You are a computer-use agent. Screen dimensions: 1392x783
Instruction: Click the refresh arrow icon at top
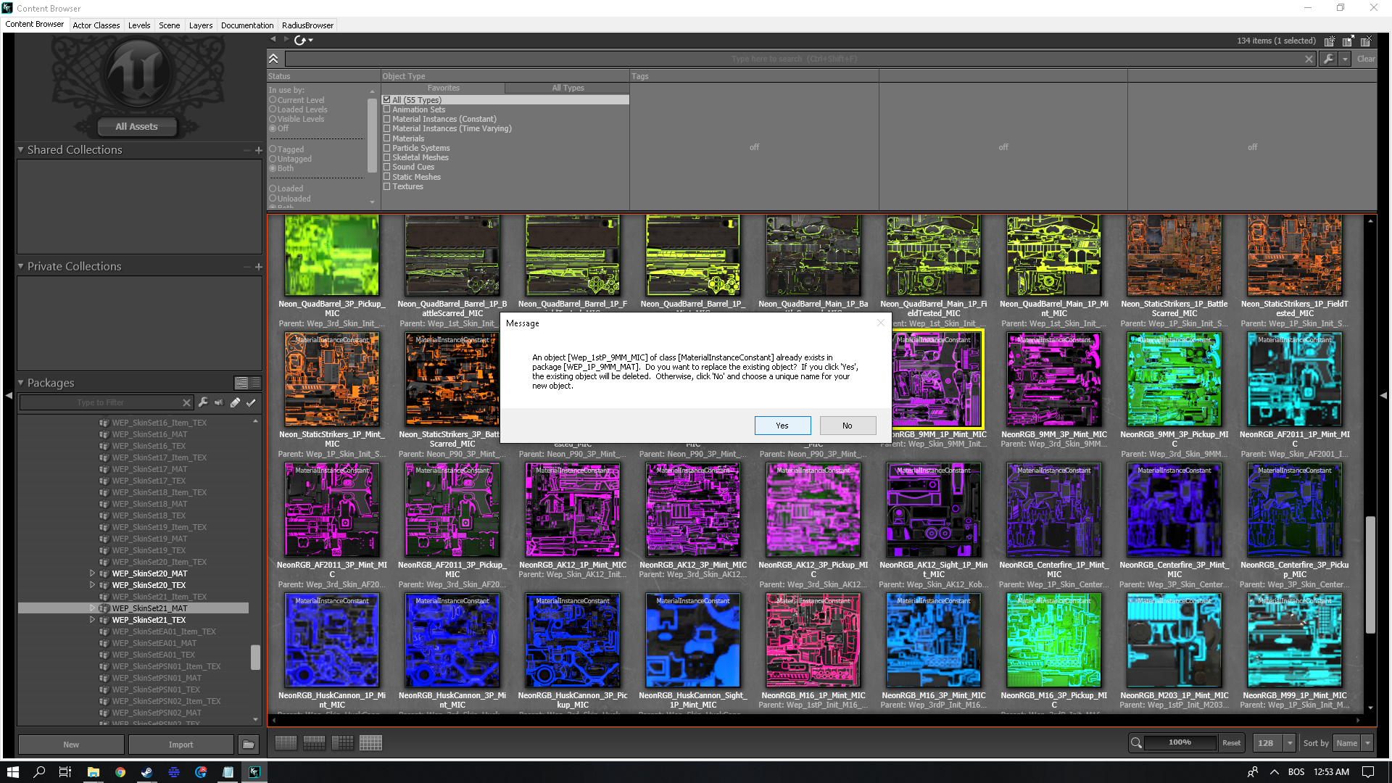[x=299, y=41]
